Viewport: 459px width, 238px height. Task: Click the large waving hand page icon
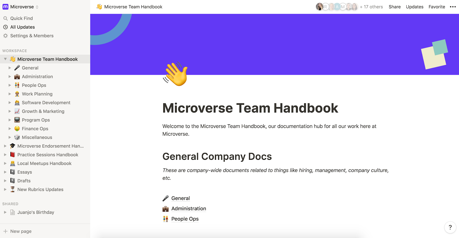[176, 74]
